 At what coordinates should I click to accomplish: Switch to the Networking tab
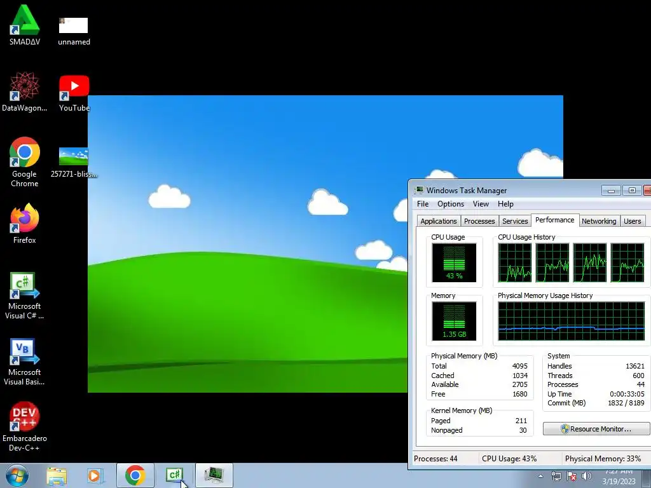coord(599,221)
